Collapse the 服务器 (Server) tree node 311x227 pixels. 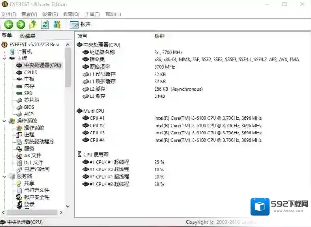[5, 176]
